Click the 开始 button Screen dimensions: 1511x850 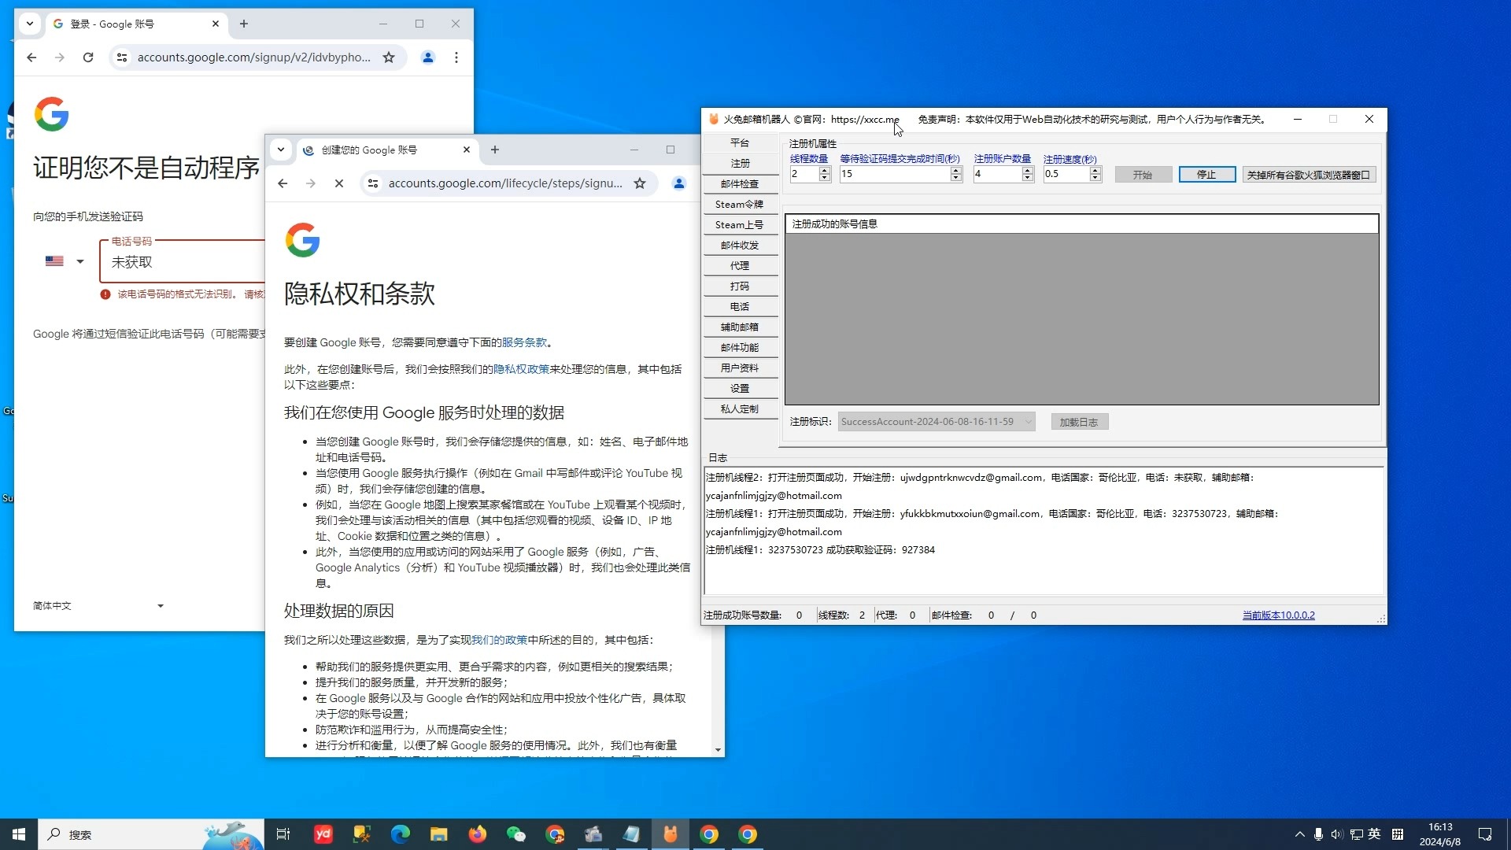pos(1143,175)
